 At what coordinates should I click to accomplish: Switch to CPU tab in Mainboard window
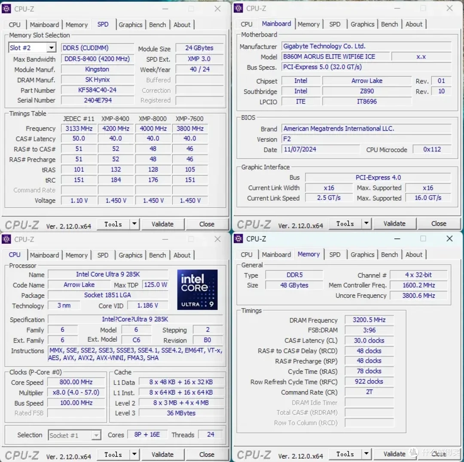pos(247,24)
